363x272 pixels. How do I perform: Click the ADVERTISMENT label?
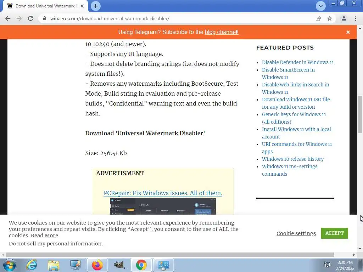pos(120,173)
